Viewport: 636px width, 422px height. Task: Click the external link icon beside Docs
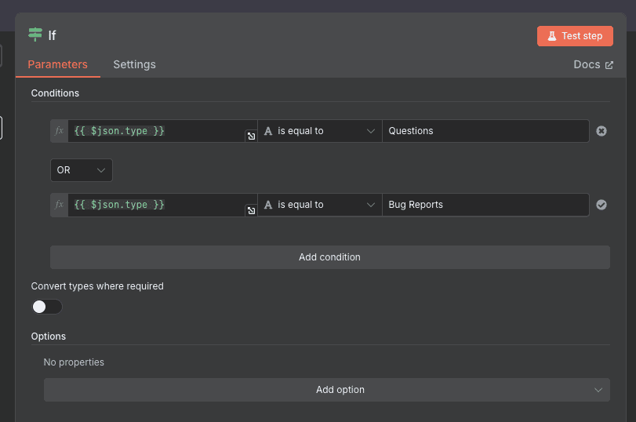[609, 65]
